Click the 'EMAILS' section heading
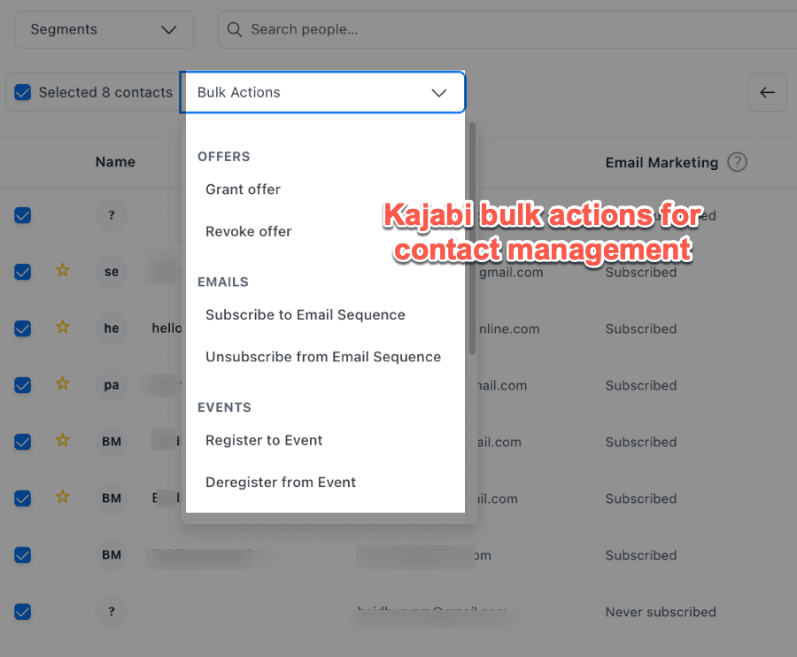 [223, 282]
